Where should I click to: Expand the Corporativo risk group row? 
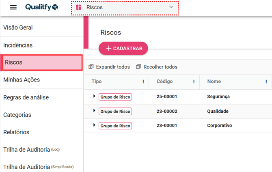(x=94, y=125)
